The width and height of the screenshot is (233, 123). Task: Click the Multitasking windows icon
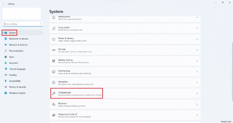point(54,72)
